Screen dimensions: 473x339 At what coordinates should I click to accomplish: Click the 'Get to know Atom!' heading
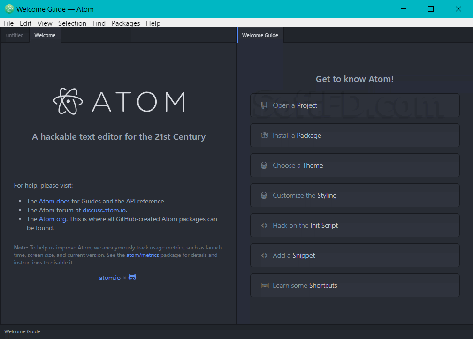tap(355, 79)
